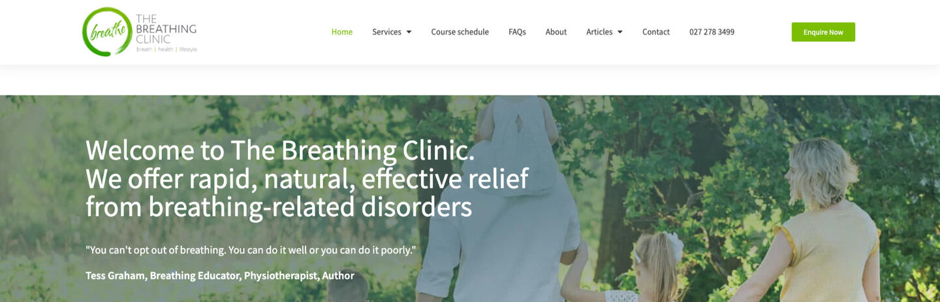The image size is (940, 302).
Task: Select the "You can't opt out of breathing" quote
Action: [251, 250]
